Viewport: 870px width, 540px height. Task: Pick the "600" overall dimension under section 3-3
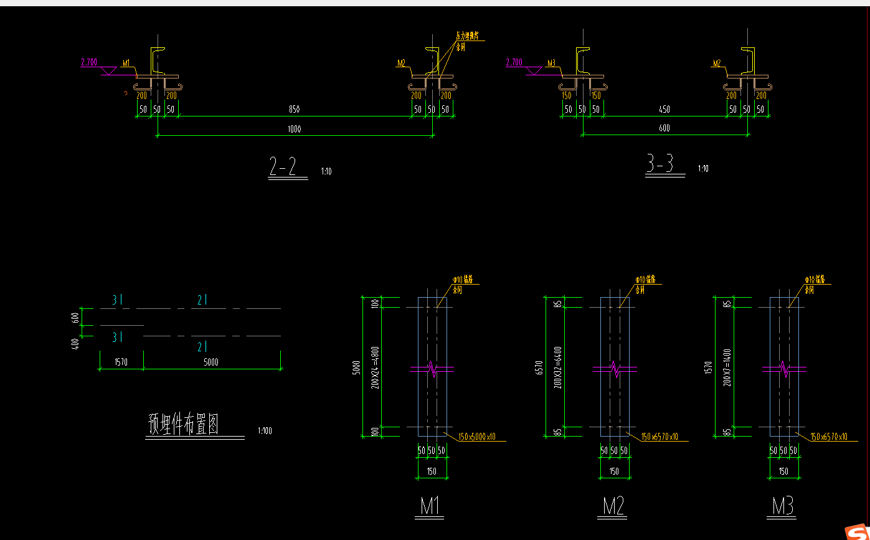[x=664, y=129]
